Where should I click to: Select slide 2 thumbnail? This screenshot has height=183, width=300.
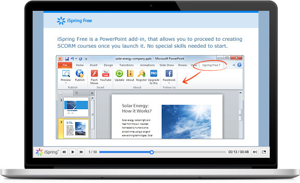pos(76,128)
